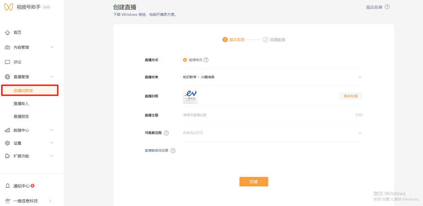This screenshot has width=423, height=206.
Task: Click the orange 创建 button
Action: (253, 182)
